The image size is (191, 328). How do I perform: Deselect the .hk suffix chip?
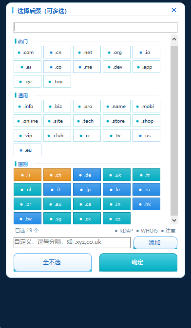[146, 204]
